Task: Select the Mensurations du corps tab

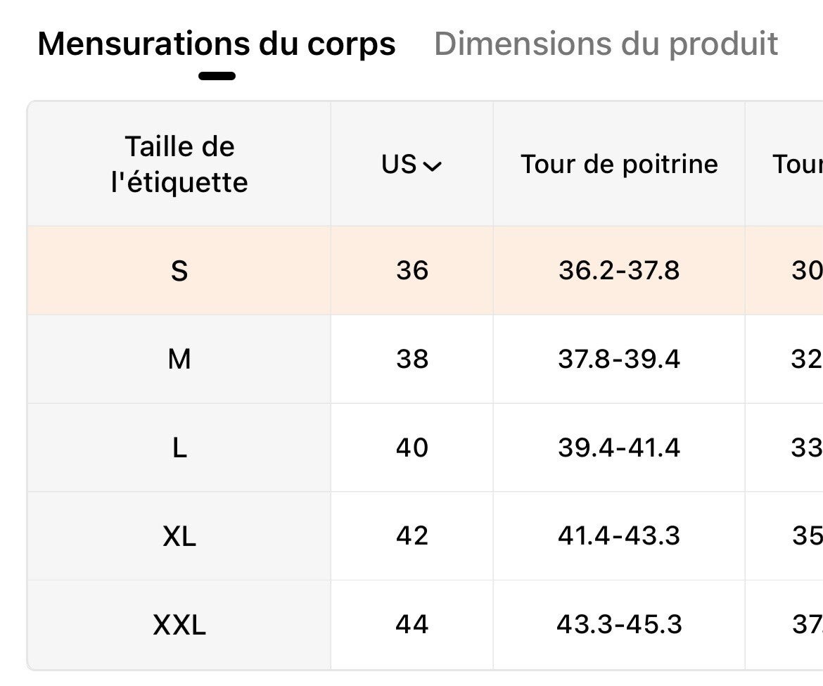Action: [x=217, y=44]
